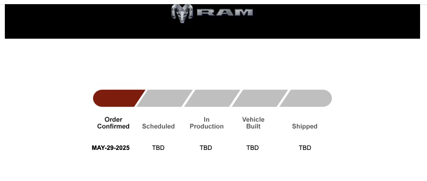Screen dimensions: 427x181
Task: Select the gray Shipped progress segment
Action: pos(306,98)
